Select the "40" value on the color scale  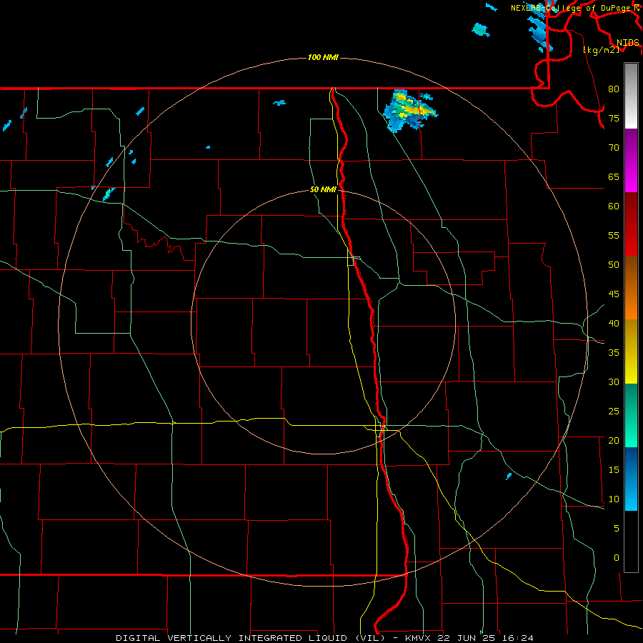coord(614,323)
